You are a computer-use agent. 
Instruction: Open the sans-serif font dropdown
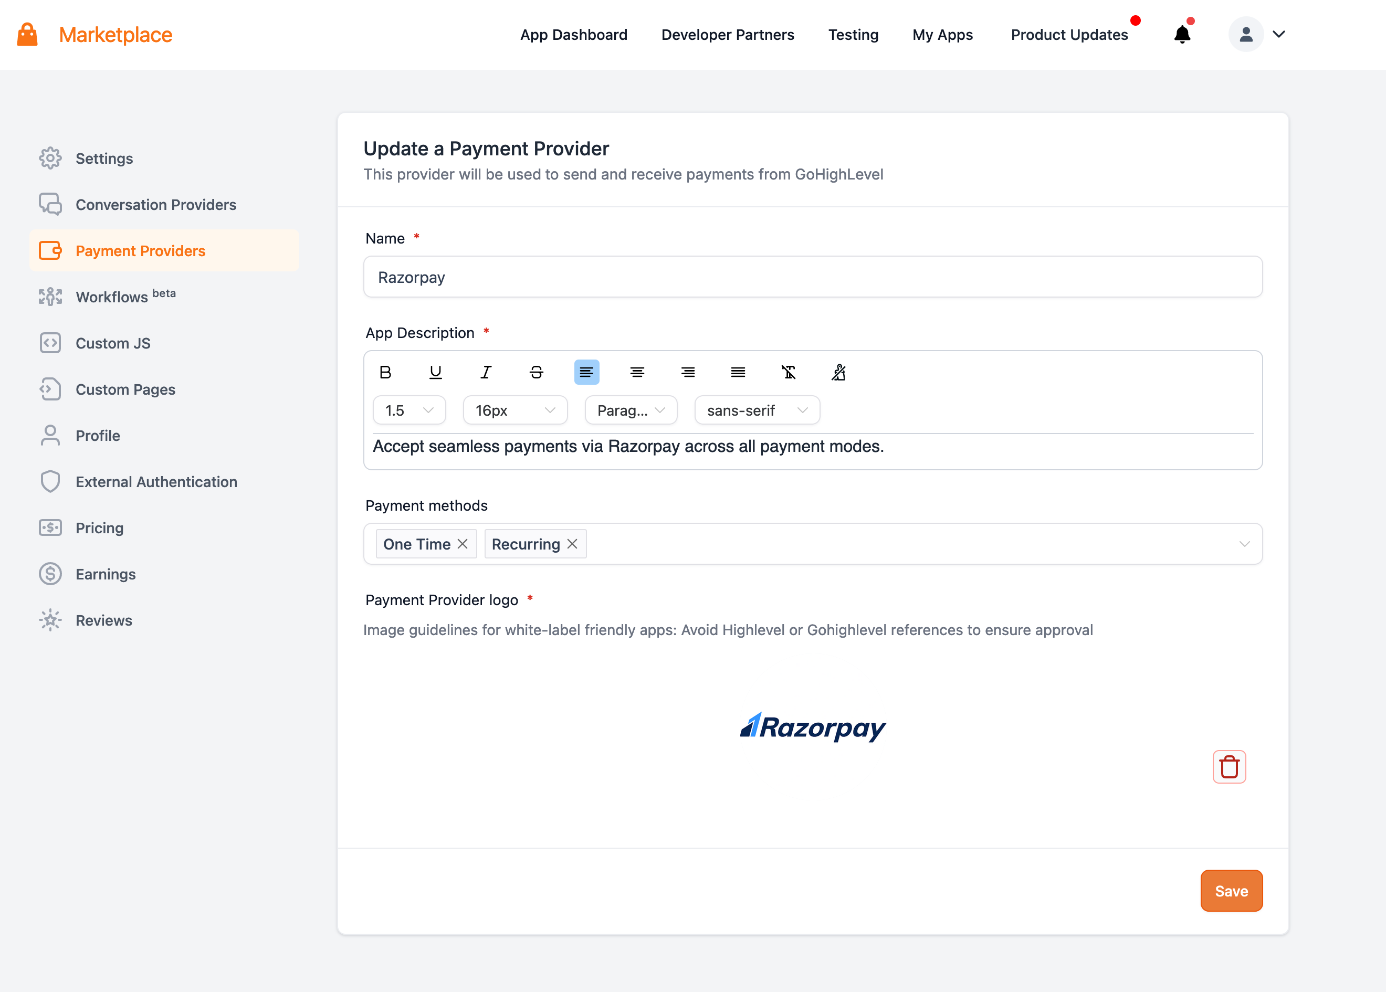click(x=757, y=410)
